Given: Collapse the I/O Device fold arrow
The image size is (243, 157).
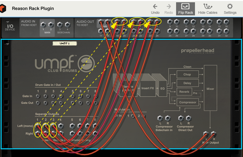Looking at the screenshot, I should click(x=7, y=22).
